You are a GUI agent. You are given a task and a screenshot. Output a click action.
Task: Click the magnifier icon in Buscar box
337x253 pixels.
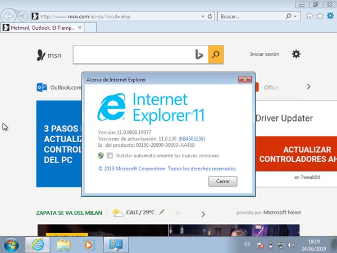pos(289,16)
